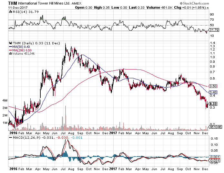
Task: Click the THM (Daily) 0.33 (11 Dec) label
Action: (x=36, y=43)
